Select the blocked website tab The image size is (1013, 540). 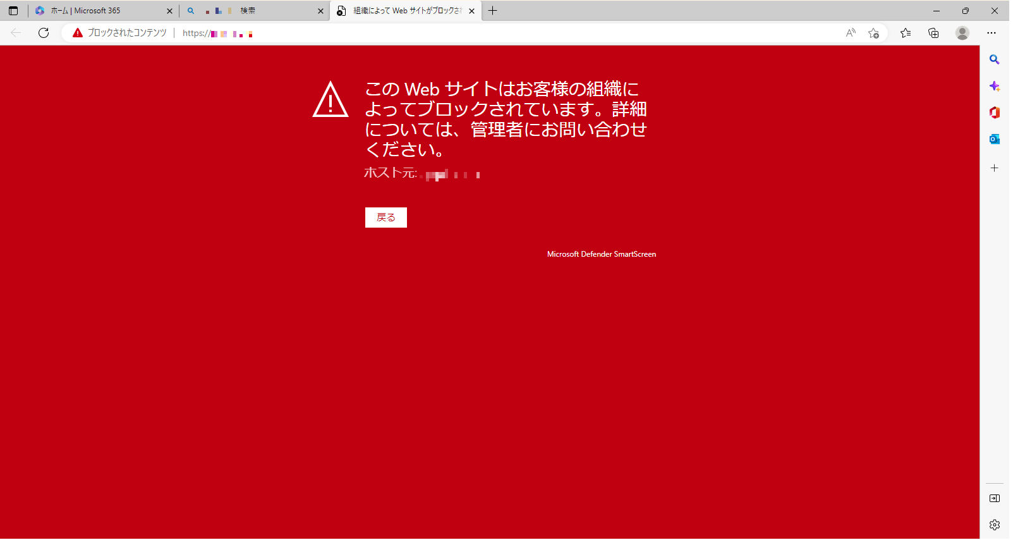click(406, 11)
